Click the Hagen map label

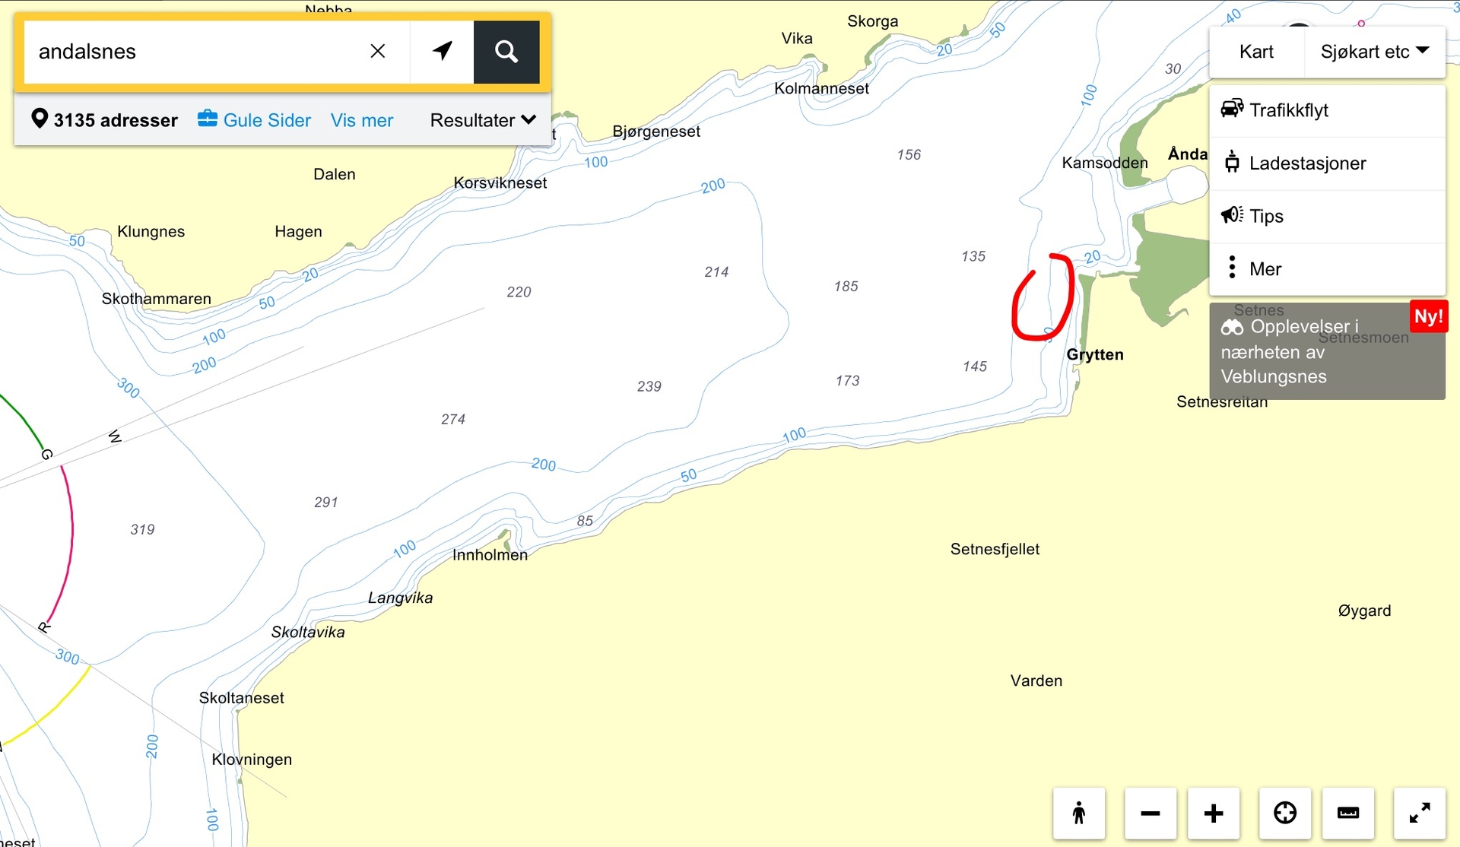click(x=298, y=231)
